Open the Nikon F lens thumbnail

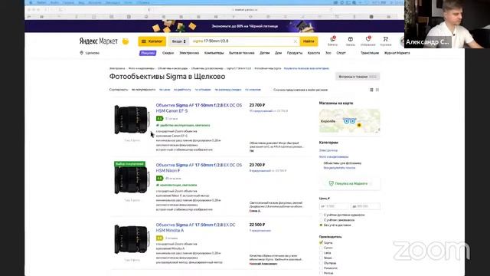132,179
